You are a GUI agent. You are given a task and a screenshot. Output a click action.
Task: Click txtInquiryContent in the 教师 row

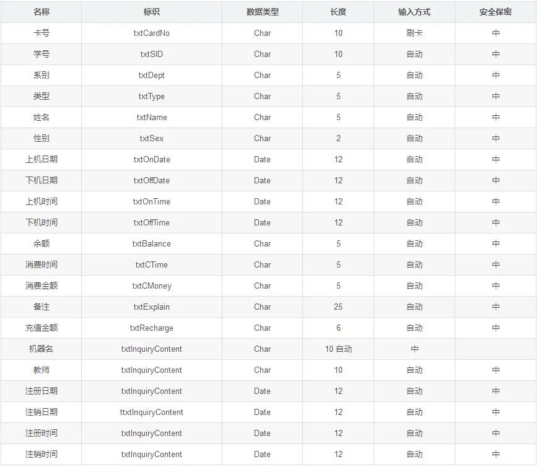(x=152, y=370)
